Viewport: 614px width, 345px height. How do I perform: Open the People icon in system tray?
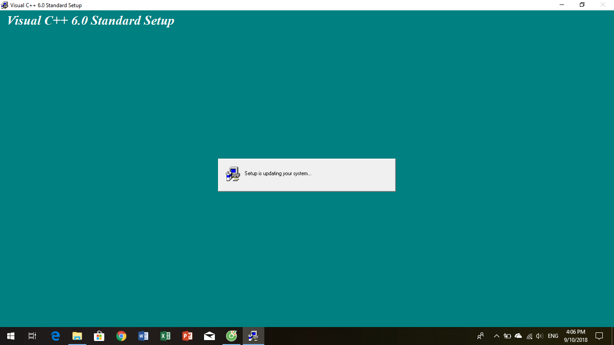(x=481, y=336)
